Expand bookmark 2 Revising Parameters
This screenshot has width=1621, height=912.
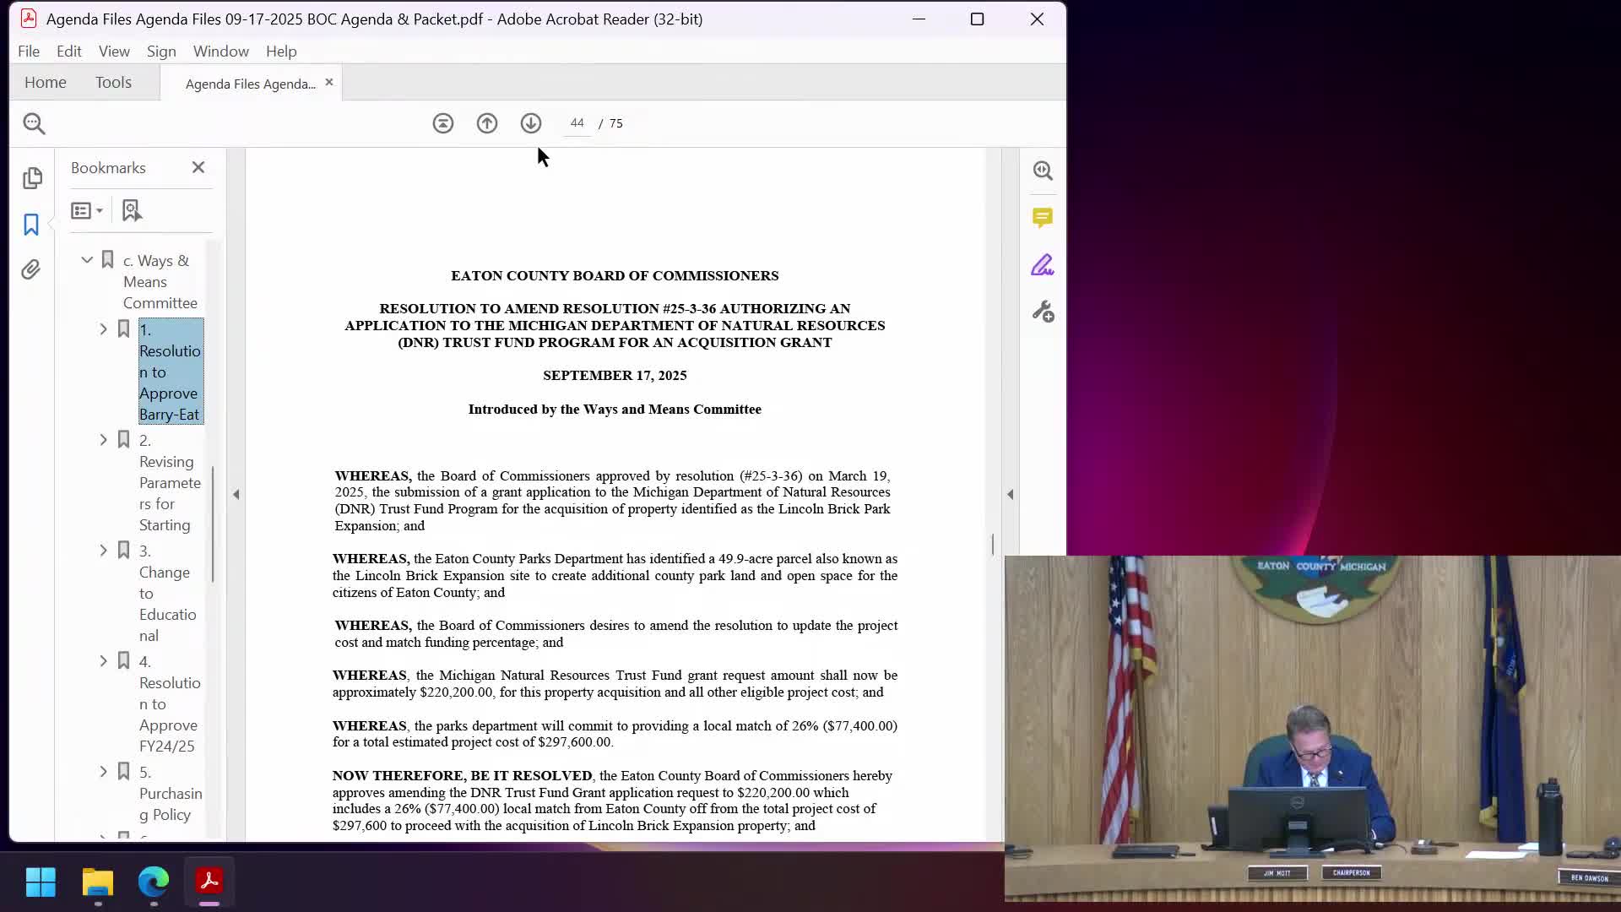tap(104, 440)
